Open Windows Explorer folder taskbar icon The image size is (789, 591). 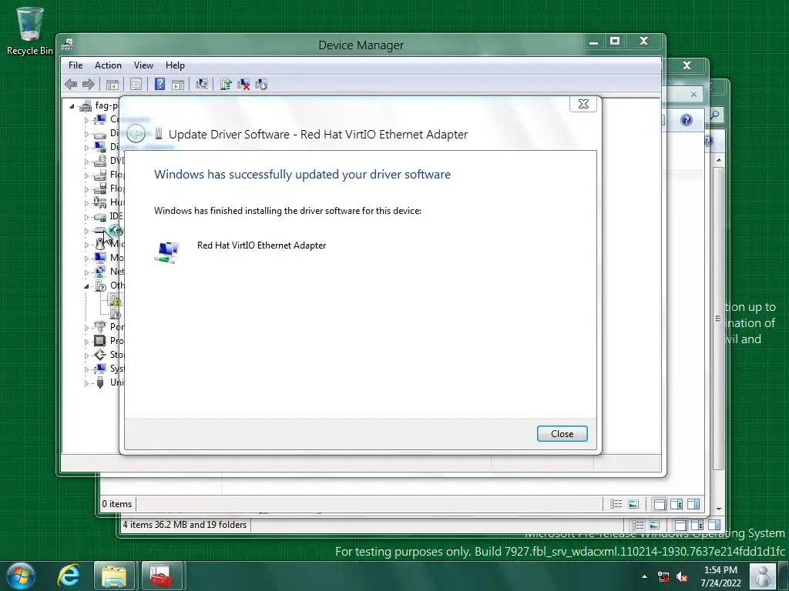click(114, 576)
